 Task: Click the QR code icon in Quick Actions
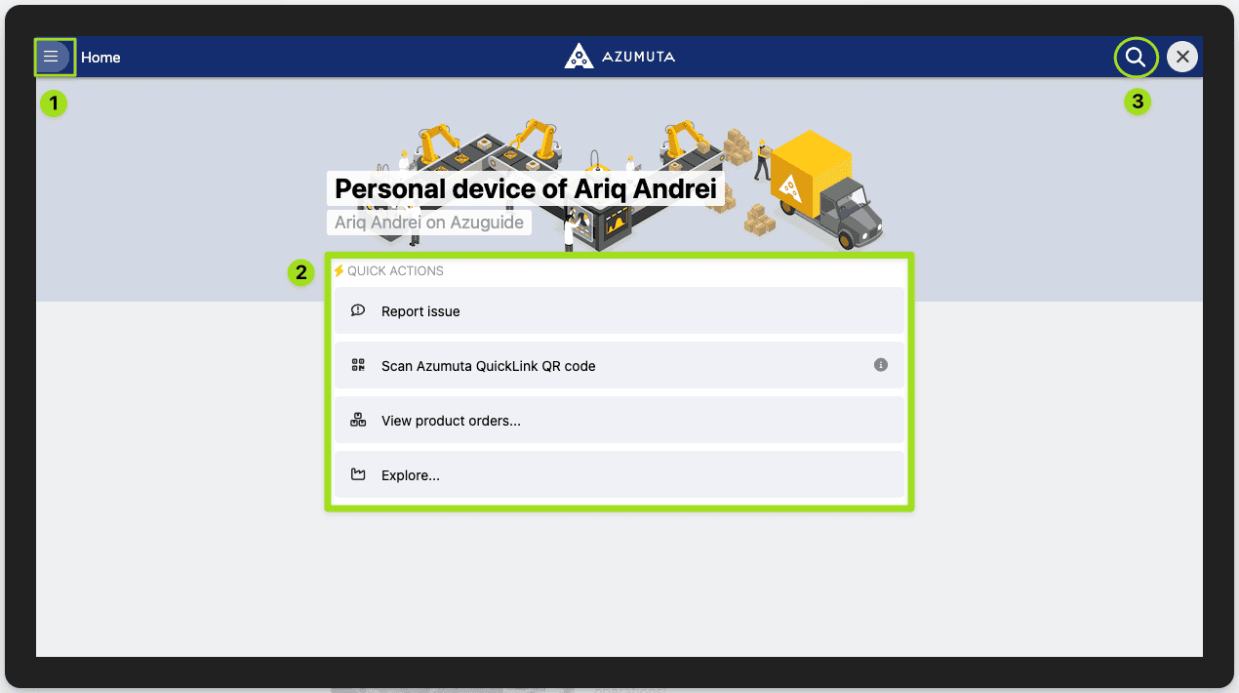click(x=358, y=366)
